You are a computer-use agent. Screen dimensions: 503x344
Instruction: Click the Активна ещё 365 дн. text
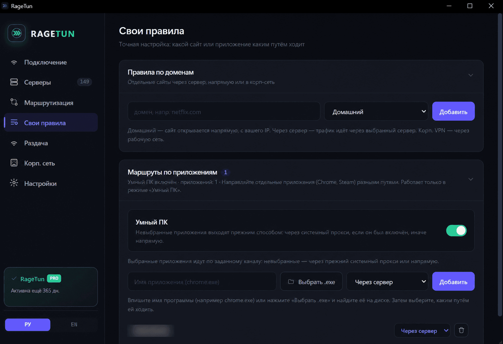[35, 291]
